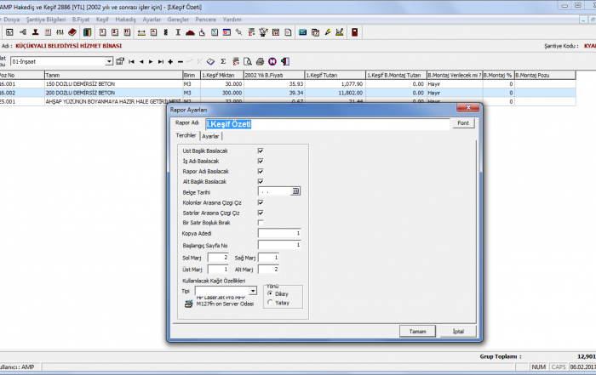The image size is (596, 375).
Task: Click the add record plus icon
Action: [x=170, y=62]
